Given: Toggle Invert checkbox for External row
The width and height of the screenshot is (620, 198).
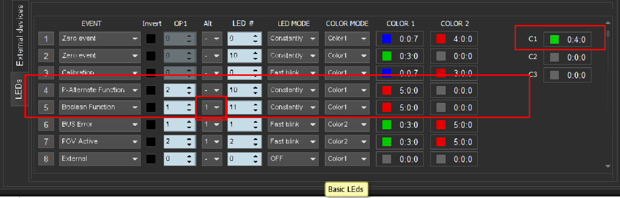Looking at the screenshot, I should [x=151, y=159].
